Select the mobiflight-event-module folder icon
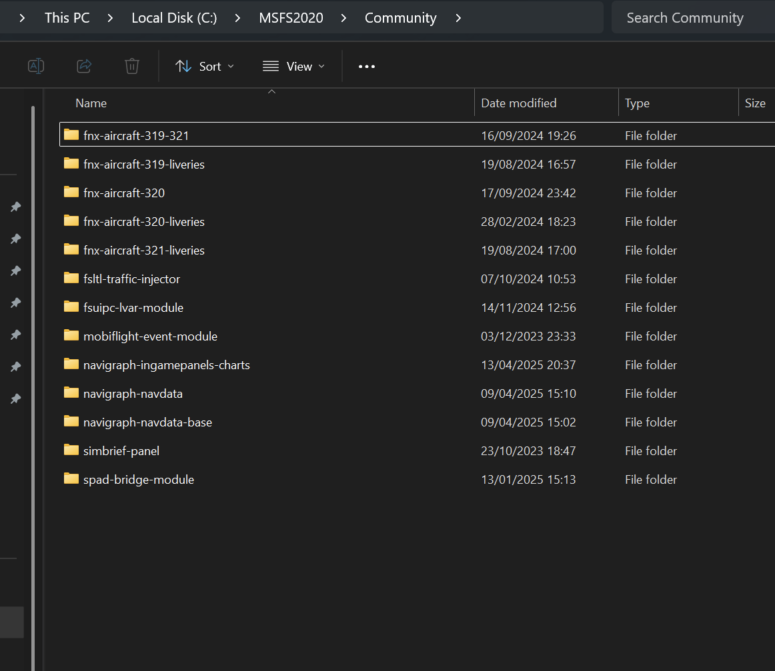 coord(71,335)
